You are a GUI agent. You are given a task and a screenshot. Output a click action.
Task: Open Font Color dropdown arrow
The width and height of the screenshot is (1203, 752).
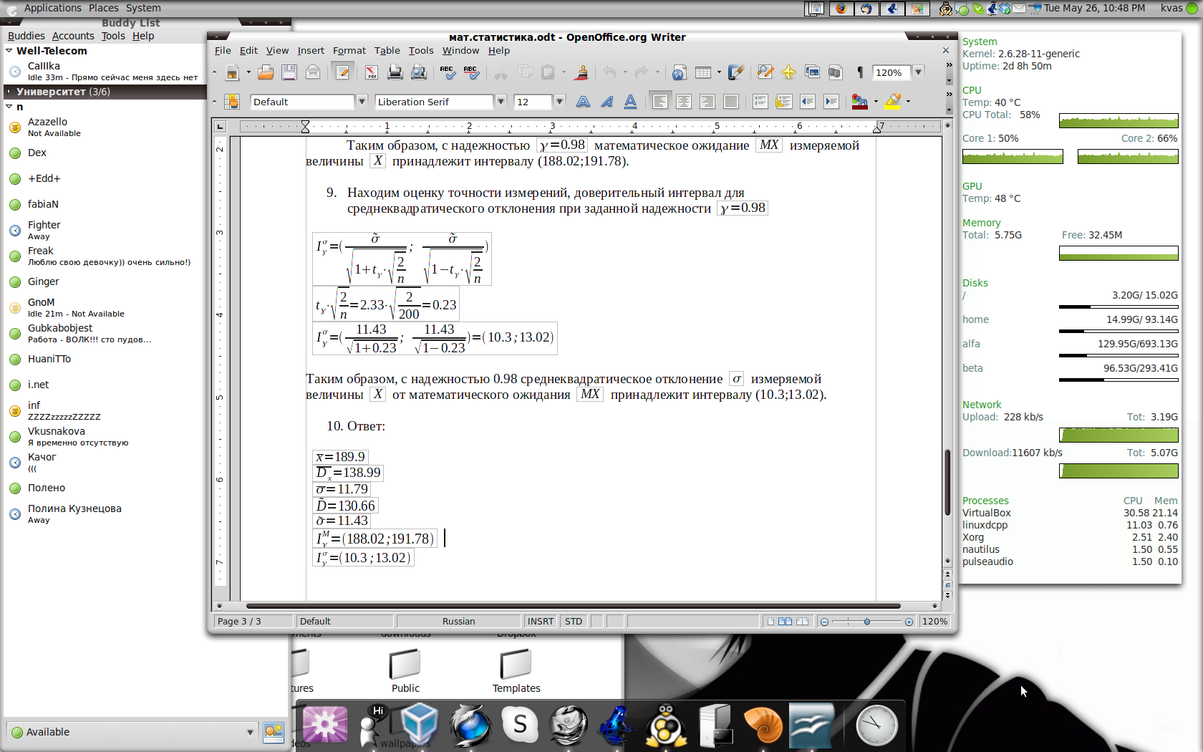[876, 102]
